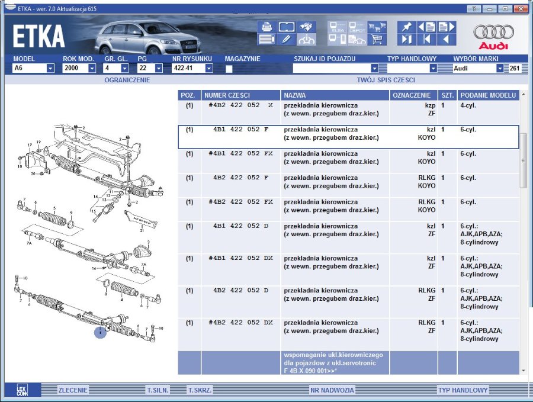This screenshot has width=533, height=402.
Task: Click the TYP HANDLOWY button in bottom bar
Action: [x=463, y=390]
